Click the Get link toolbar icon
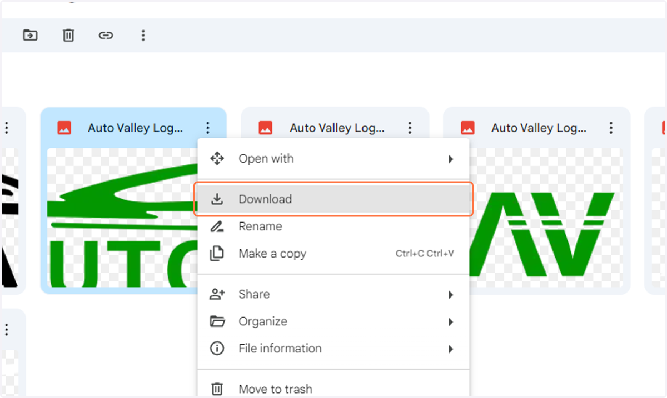The width and height of the screenshot is (667, 398). click(106, 36)
